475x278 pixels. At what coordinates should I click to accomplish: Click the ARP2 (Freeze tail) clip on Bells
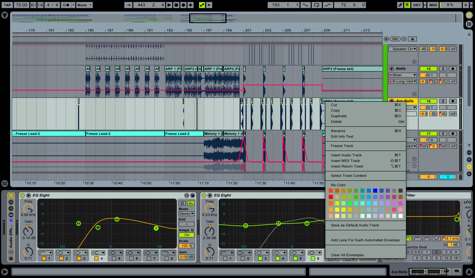pos(352,69)
